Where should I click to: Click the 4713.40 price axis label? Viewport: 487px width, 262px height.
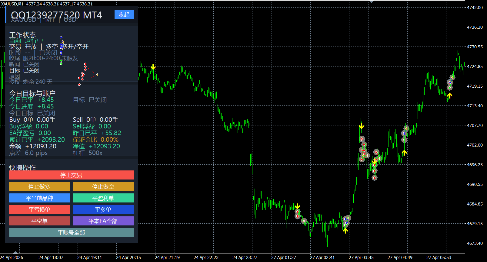tap(475, 106)
